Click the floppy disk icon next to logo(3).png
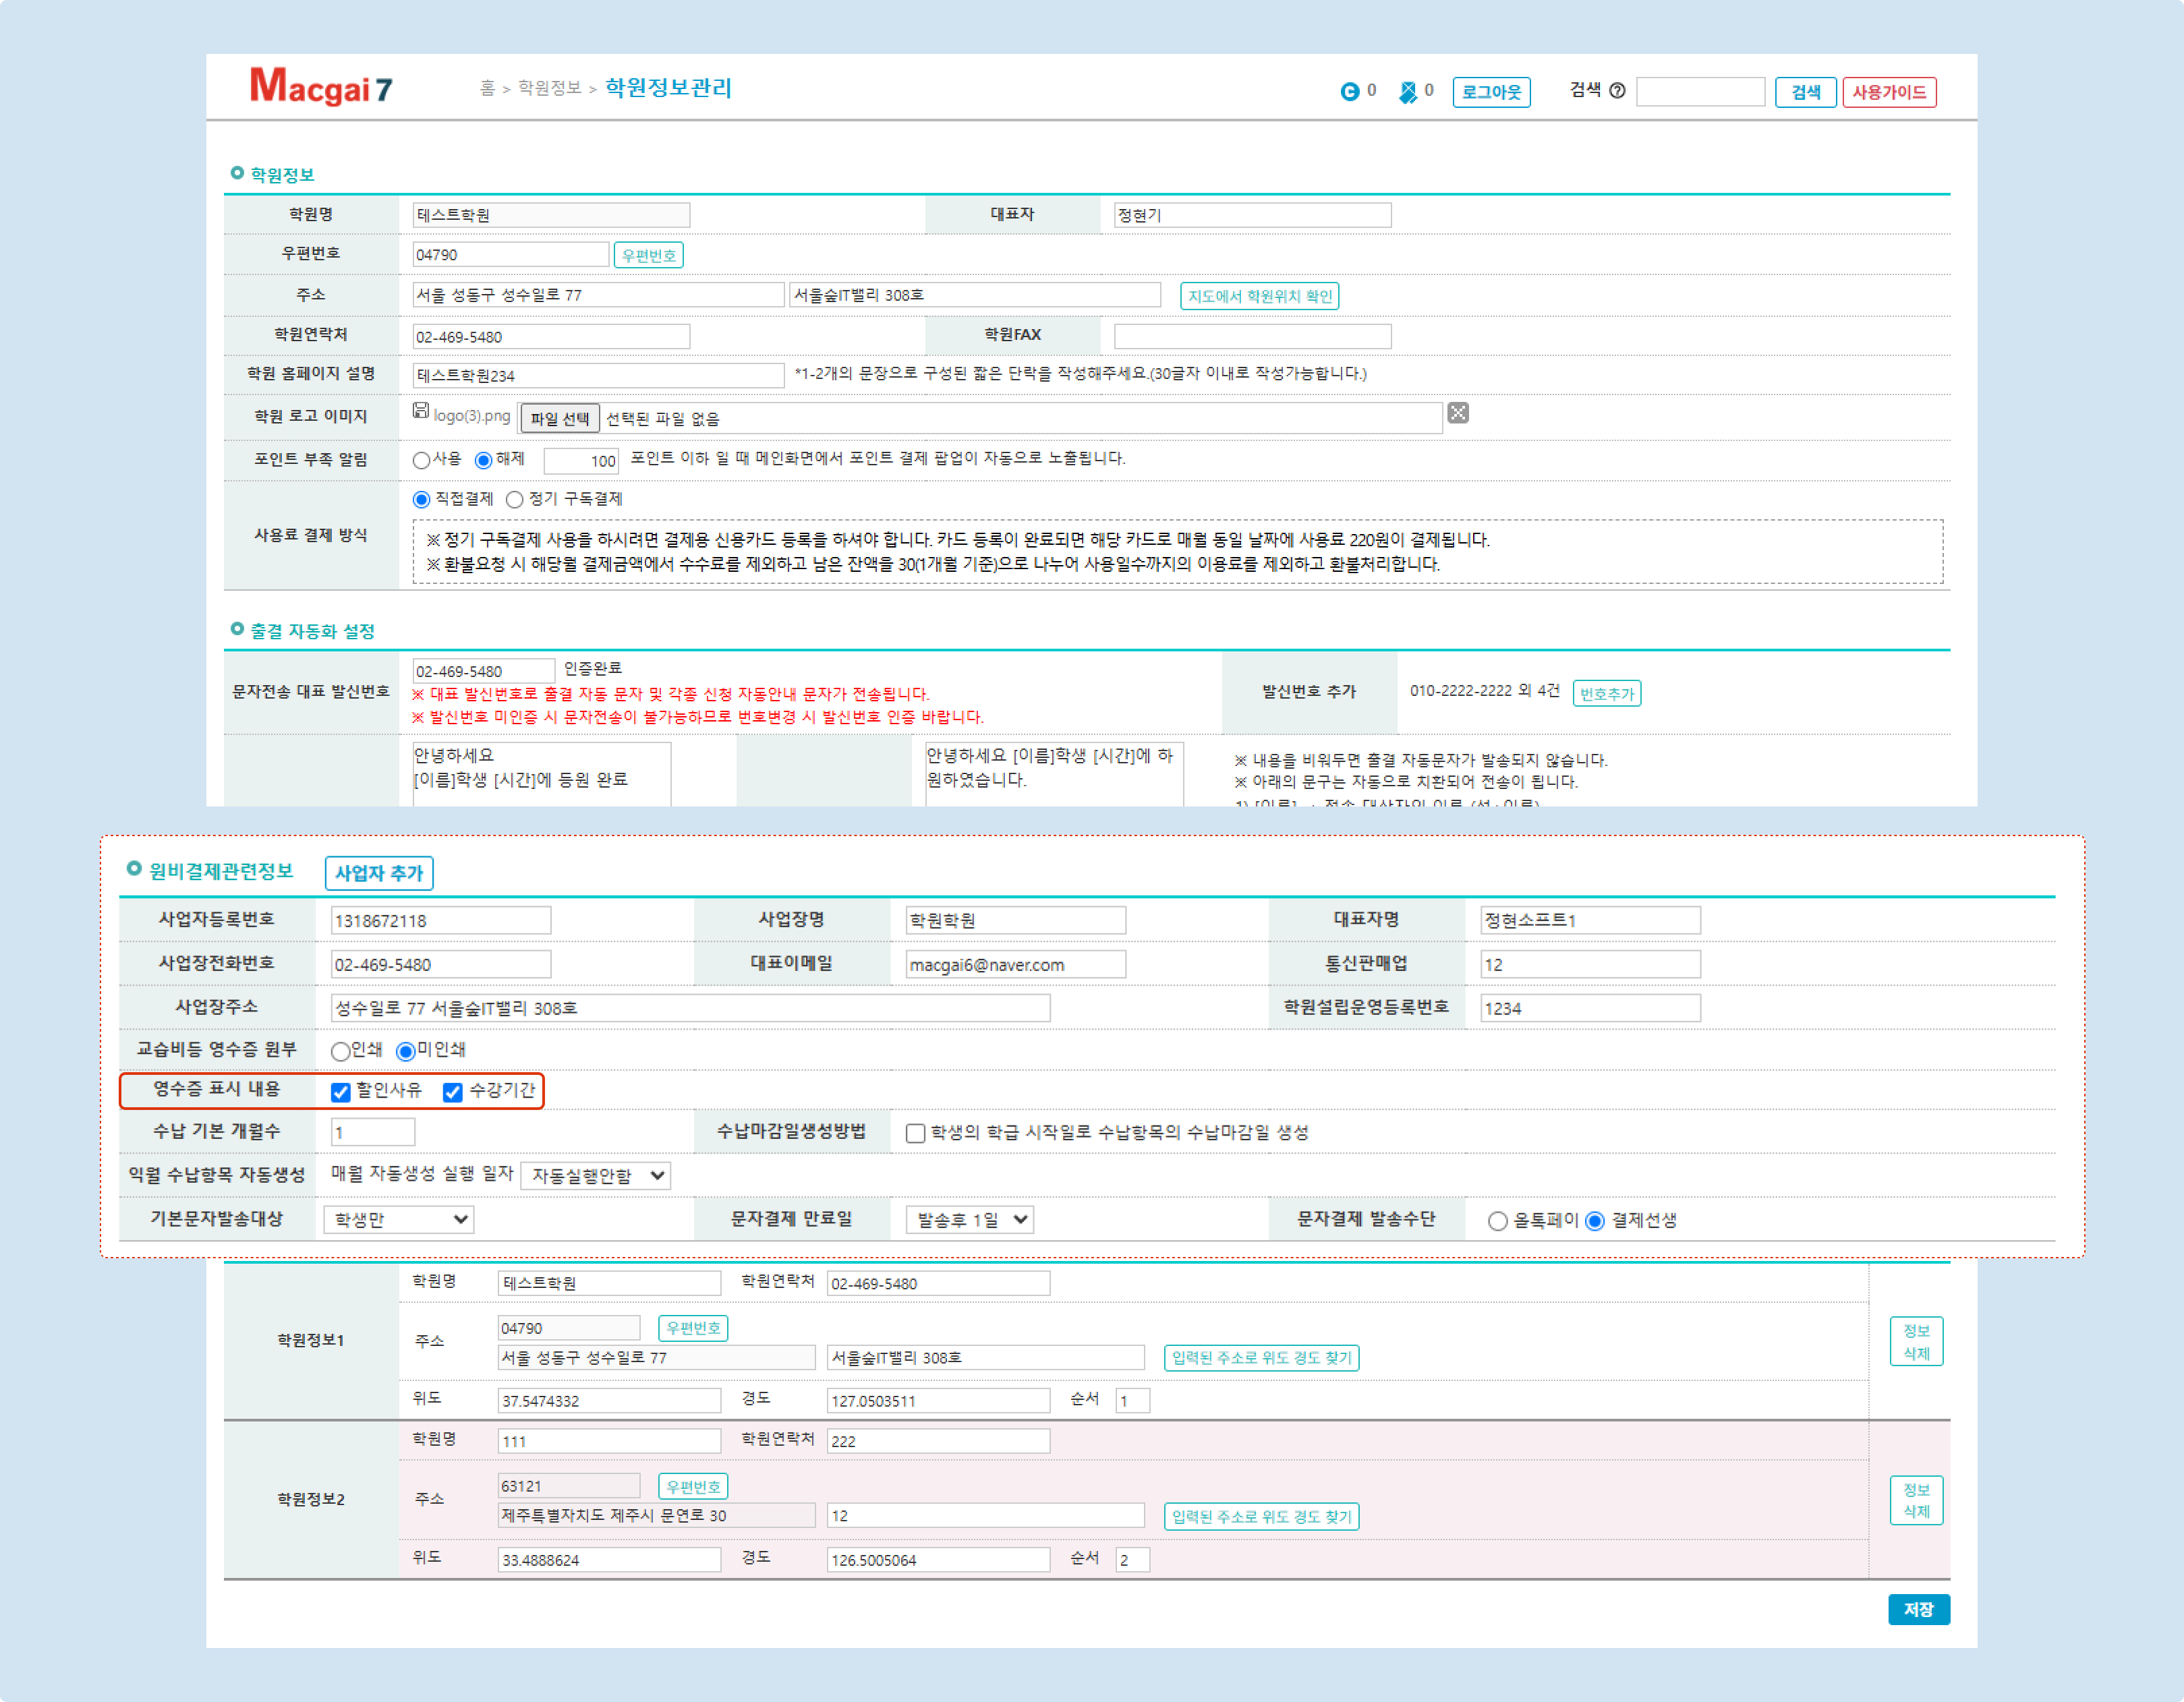The image size is (2184, 1702). tap(421, 411)
